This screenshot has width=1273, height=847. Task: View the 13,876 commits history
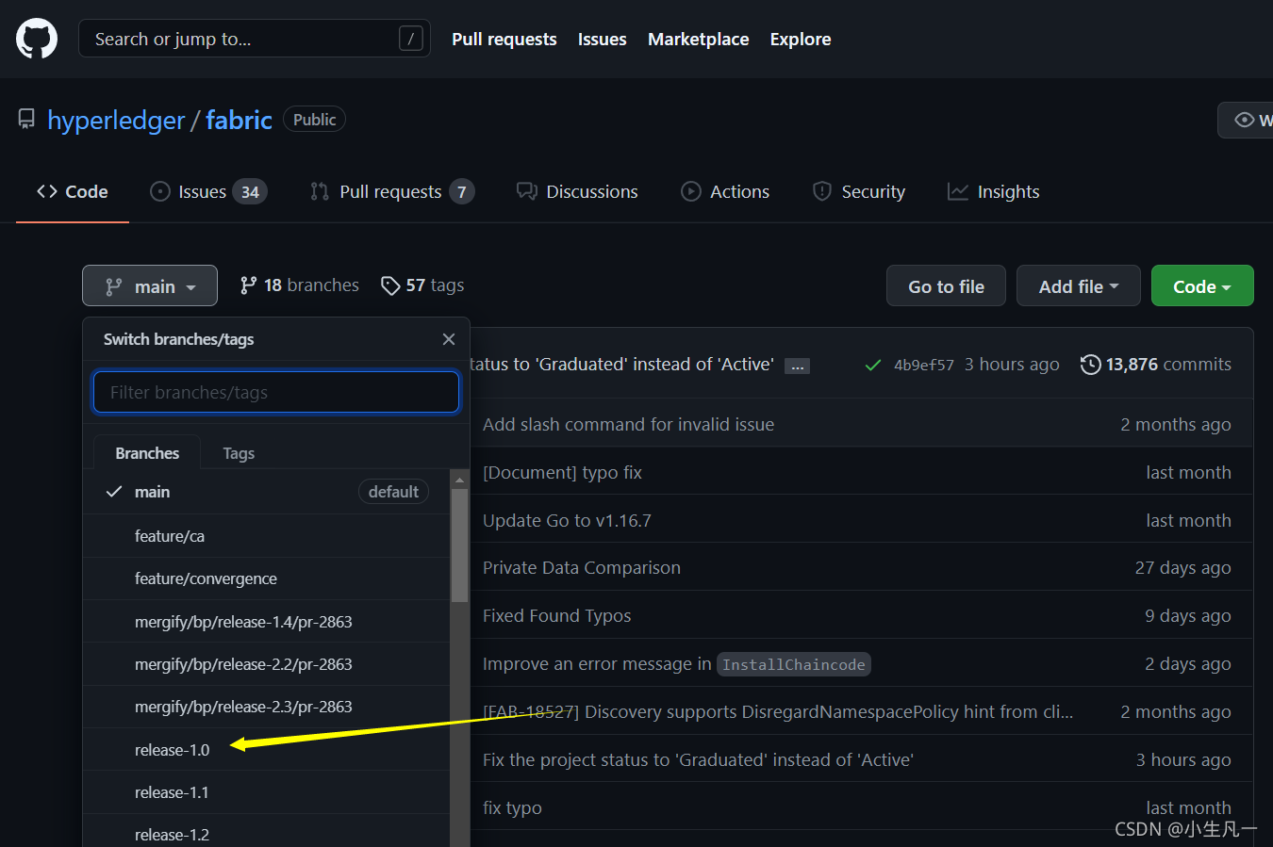click(1168, 365)
